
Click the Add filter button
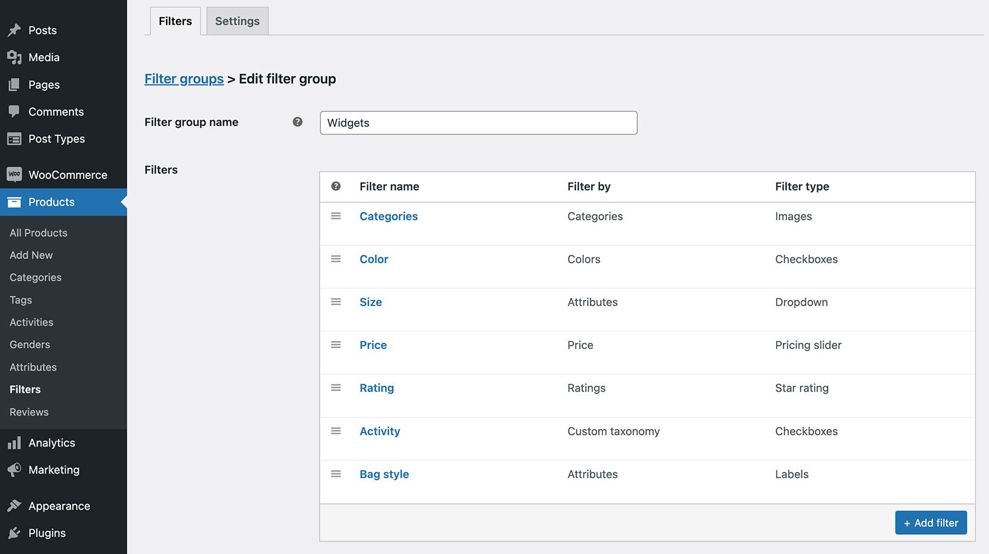(931, 523)
